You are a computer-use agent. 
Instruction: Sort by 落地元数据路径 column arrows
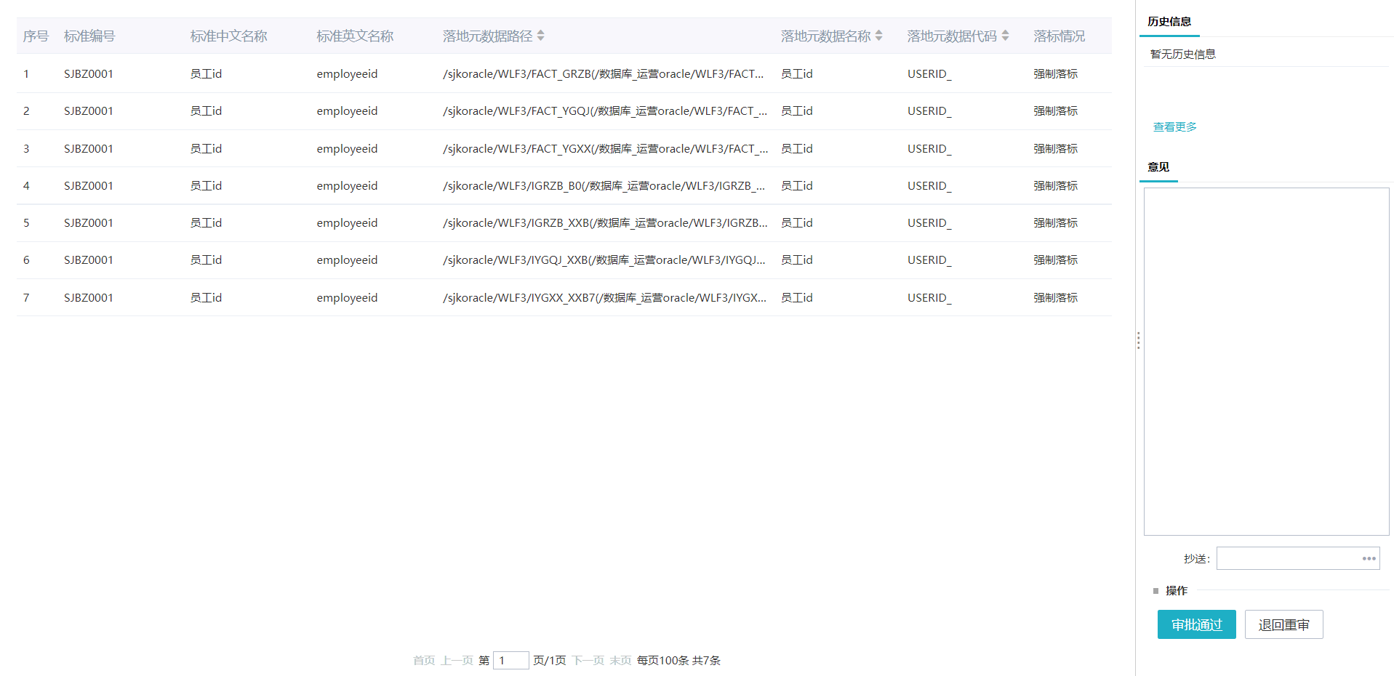click(540, 36)
